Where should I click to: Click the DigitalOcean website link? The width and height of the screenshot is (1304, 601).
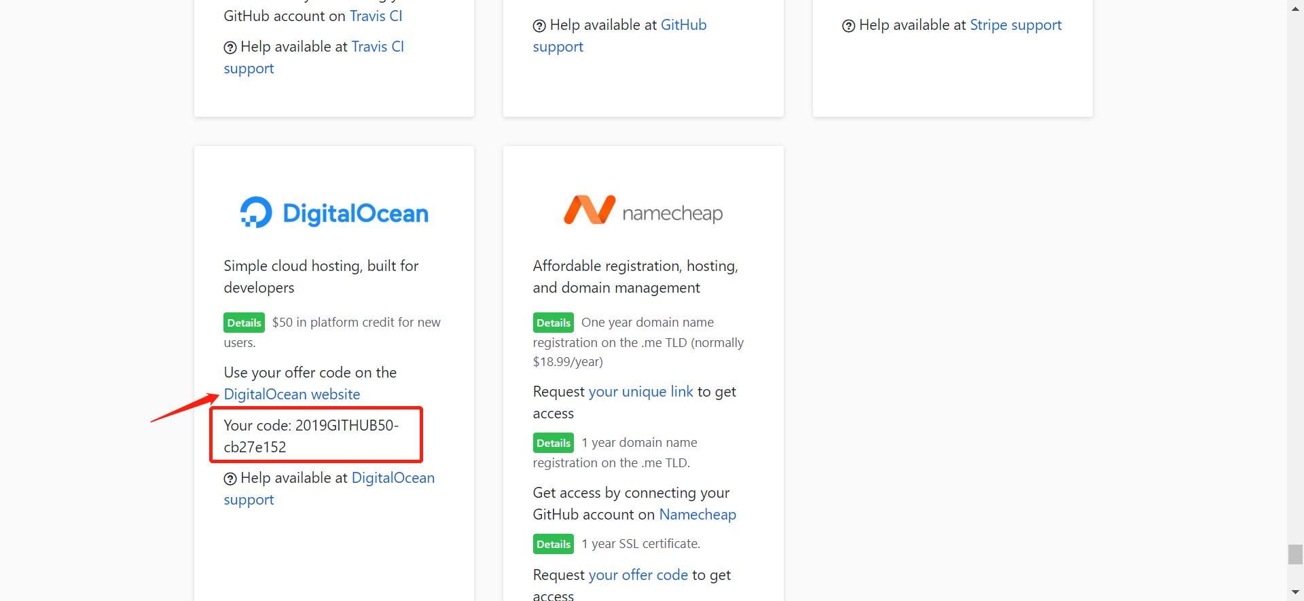click(292, 395)
